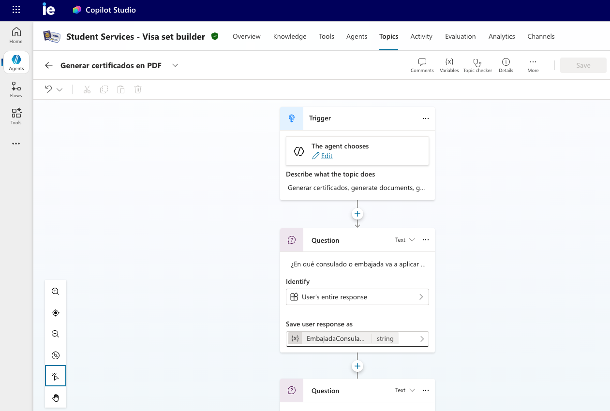
Task: Open topic Details
Action: (x=506, y=65)
